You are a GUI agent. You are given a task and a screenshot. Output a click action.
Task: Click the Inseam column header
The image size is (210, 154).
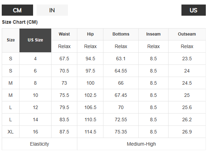(153, 34)
